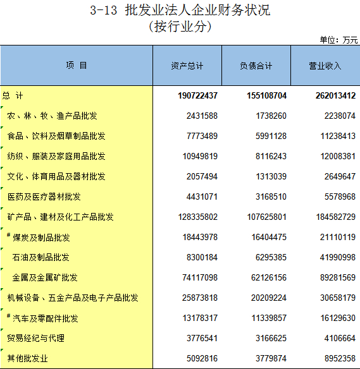The image size is (360, 369).
Task: Click the green triangle marker on 文化、体育用品及器材批发 cell
Action: (2, 168)
